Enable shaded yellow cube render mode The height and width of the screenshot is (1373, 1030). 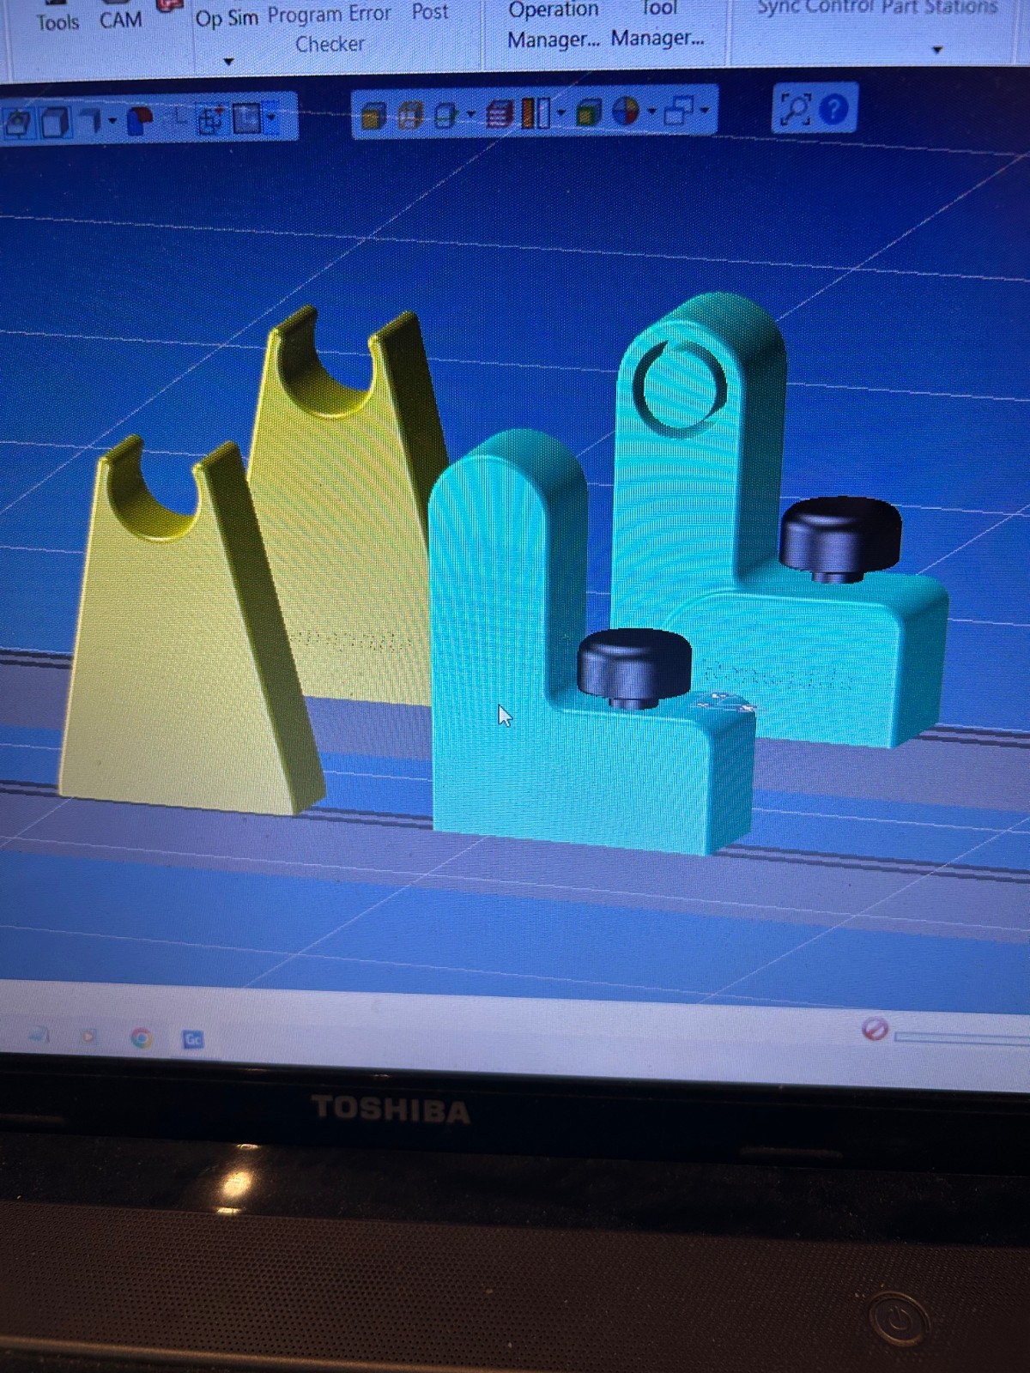point(373,115)
